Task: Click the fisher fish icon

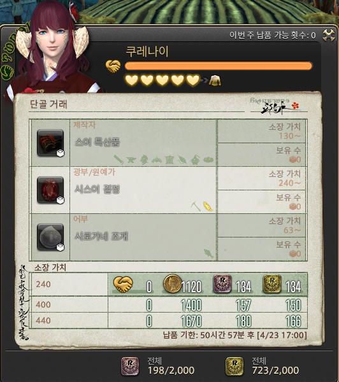Action: click(209, 253)
